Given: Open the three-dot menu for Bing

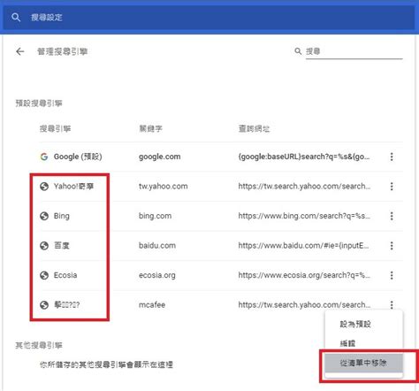Looking at the screenshot, I should (x=392, y=216).
